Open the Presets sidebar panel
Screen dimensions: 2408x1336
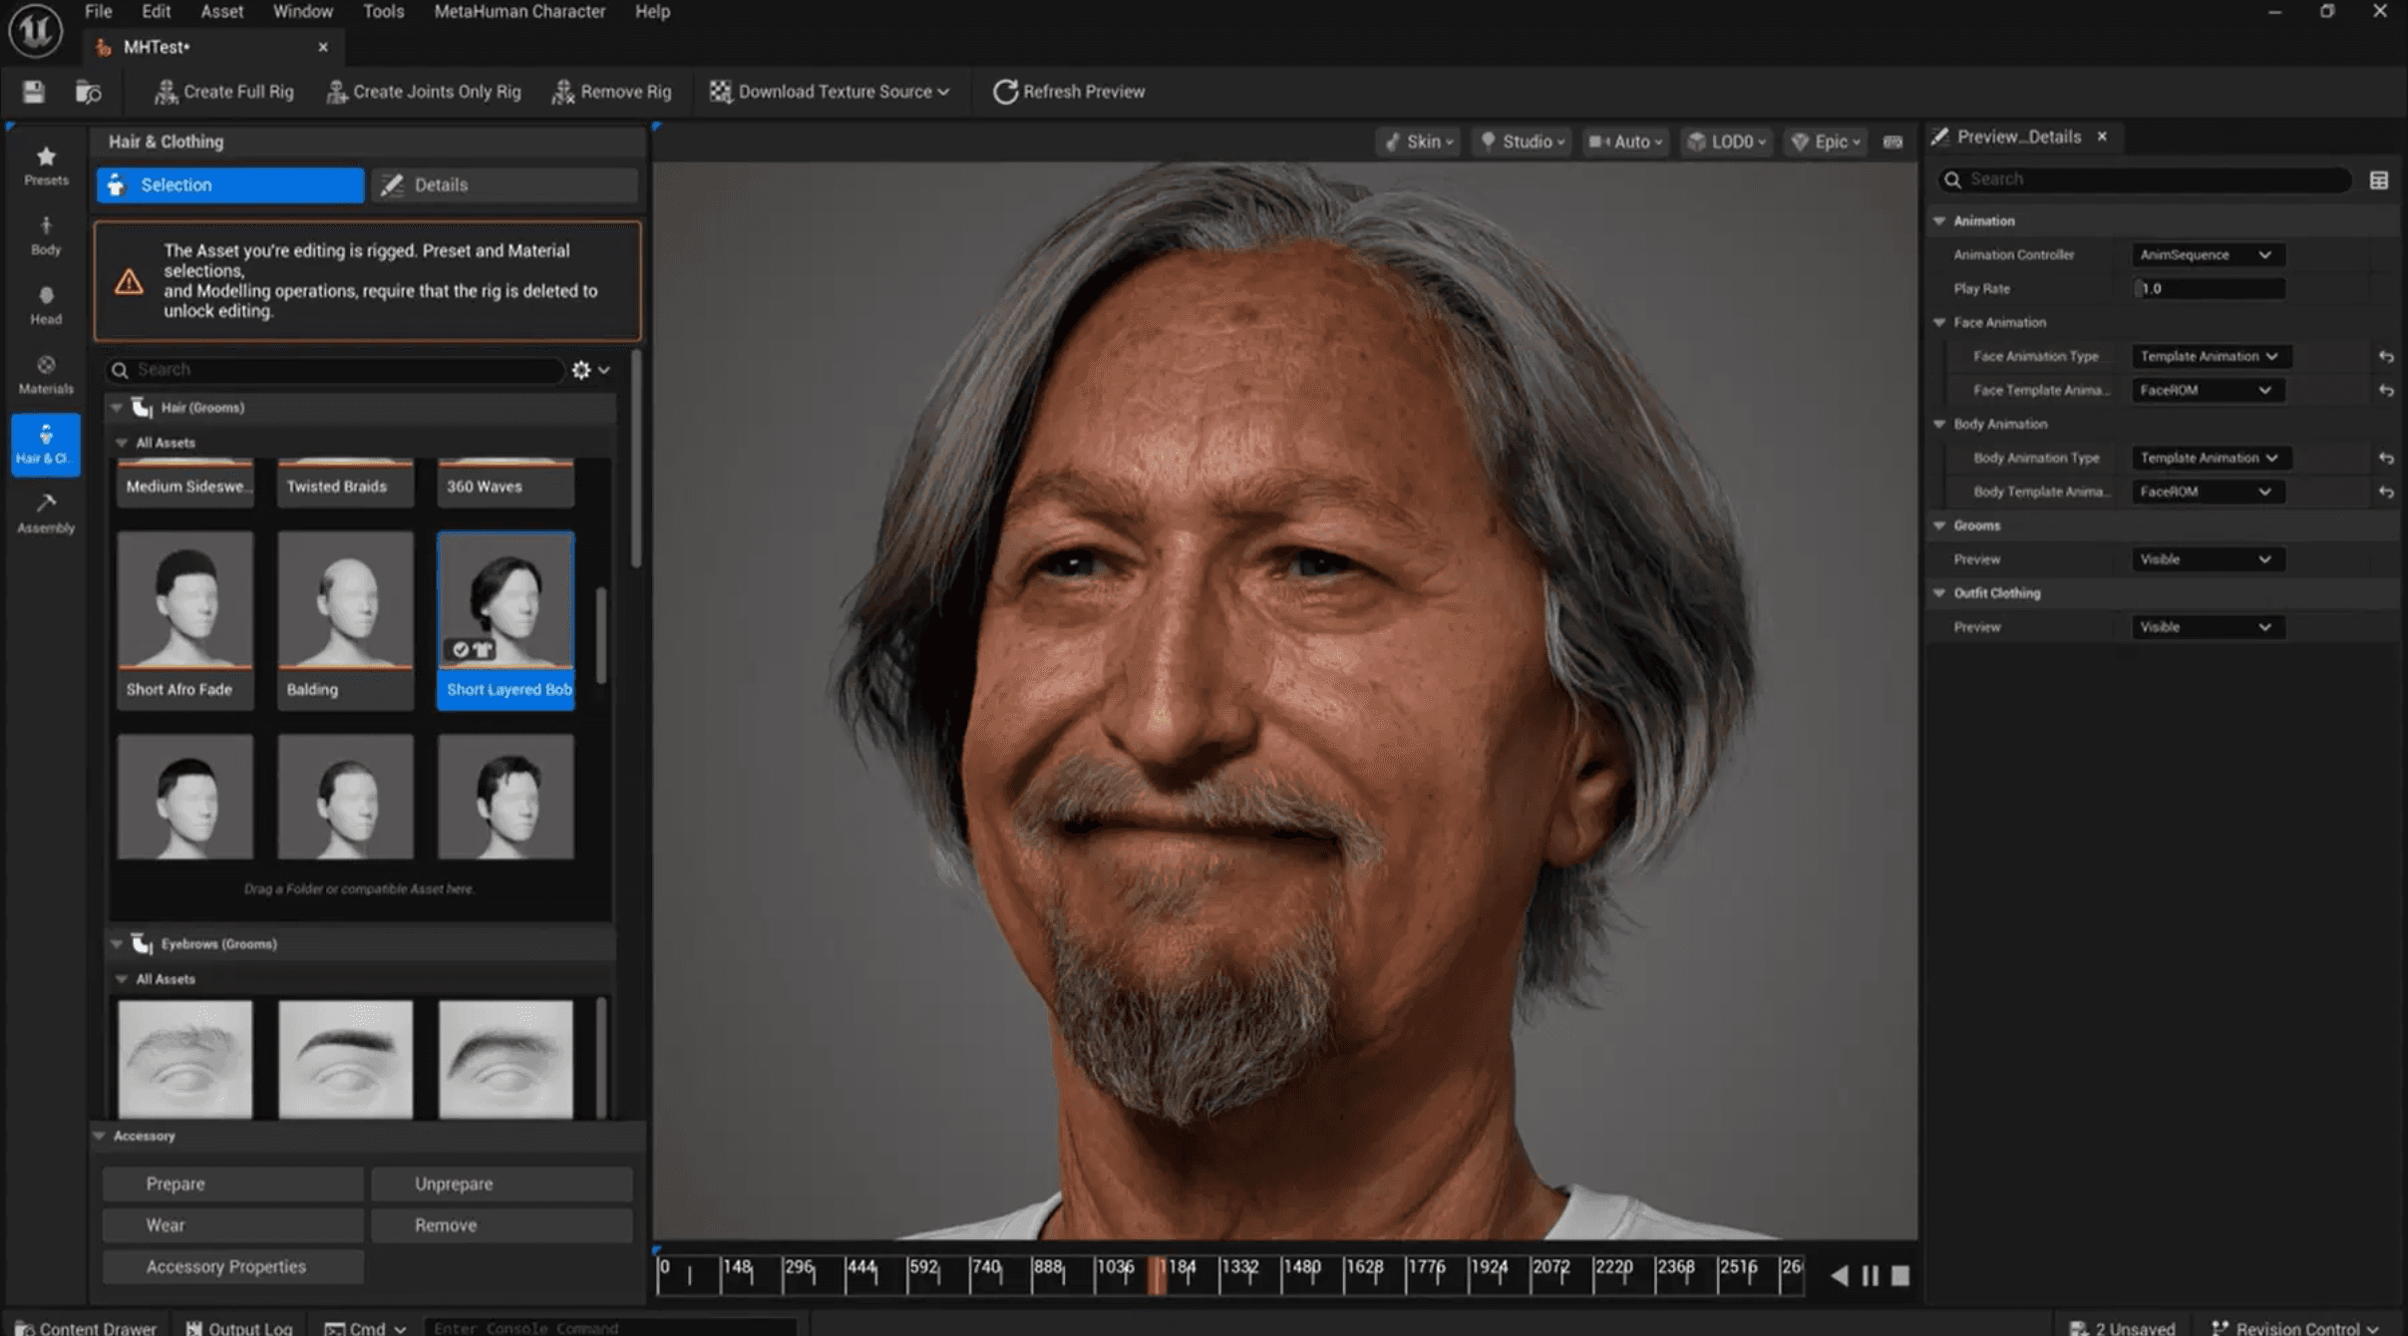(x=46, y=166)
